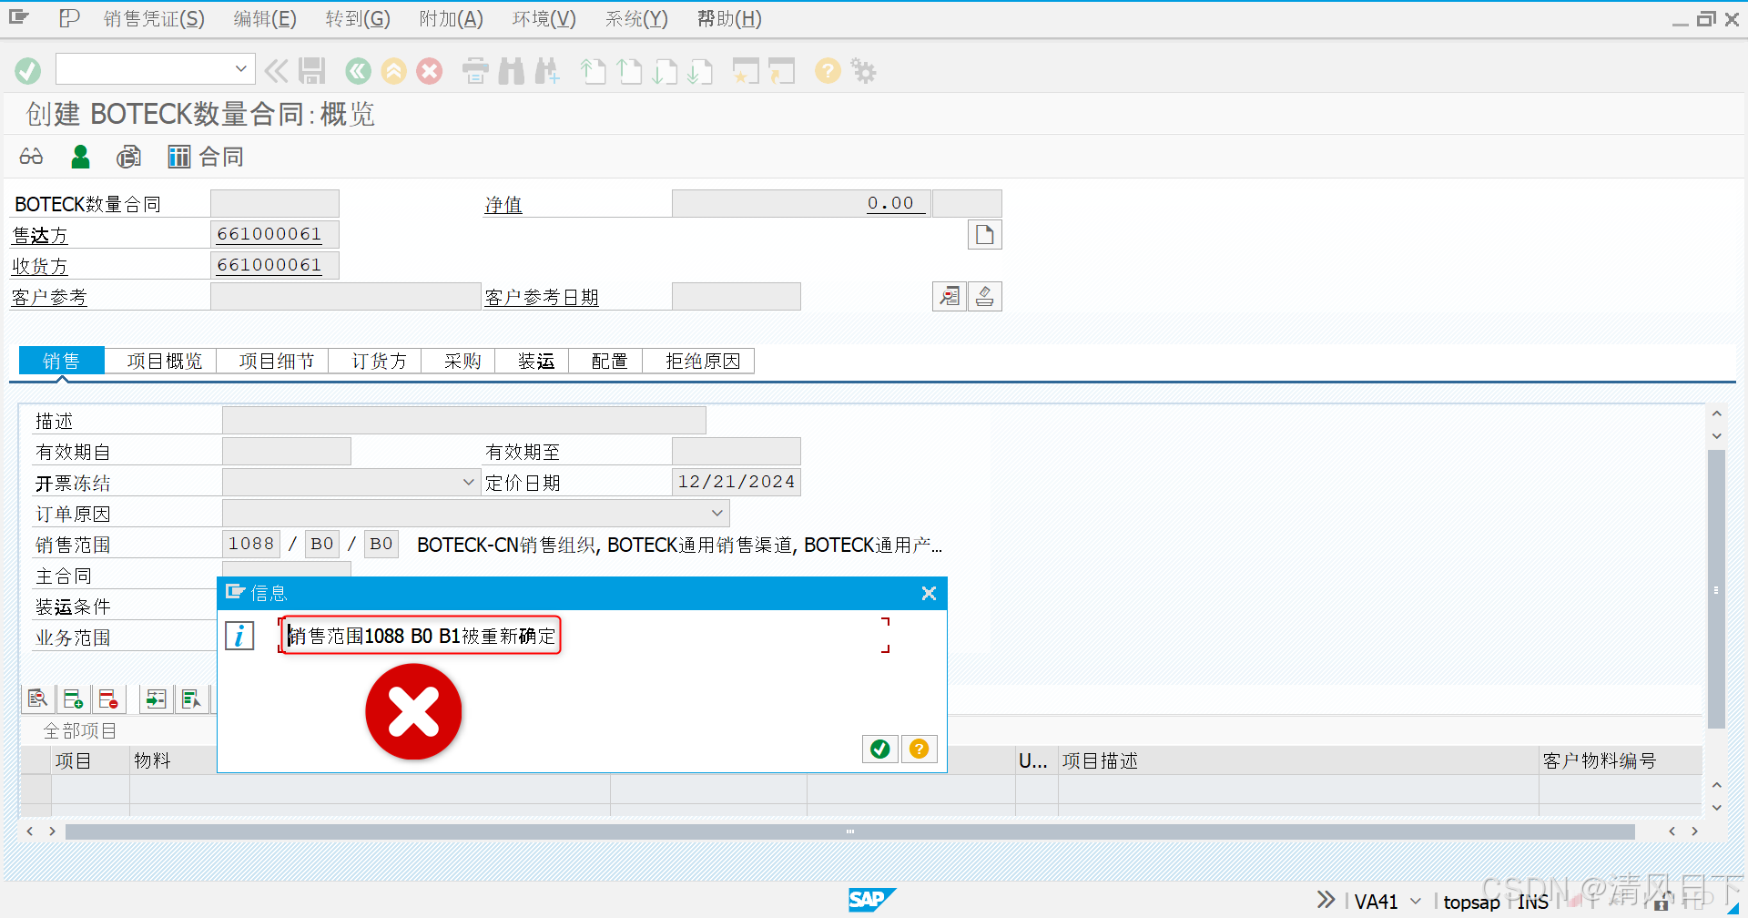Click the item details magnifier icon

[x=38, y=699]
